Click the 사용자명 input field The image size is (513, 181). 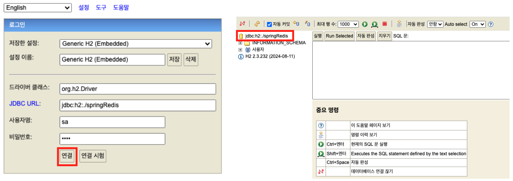click(x=112, y=122)
